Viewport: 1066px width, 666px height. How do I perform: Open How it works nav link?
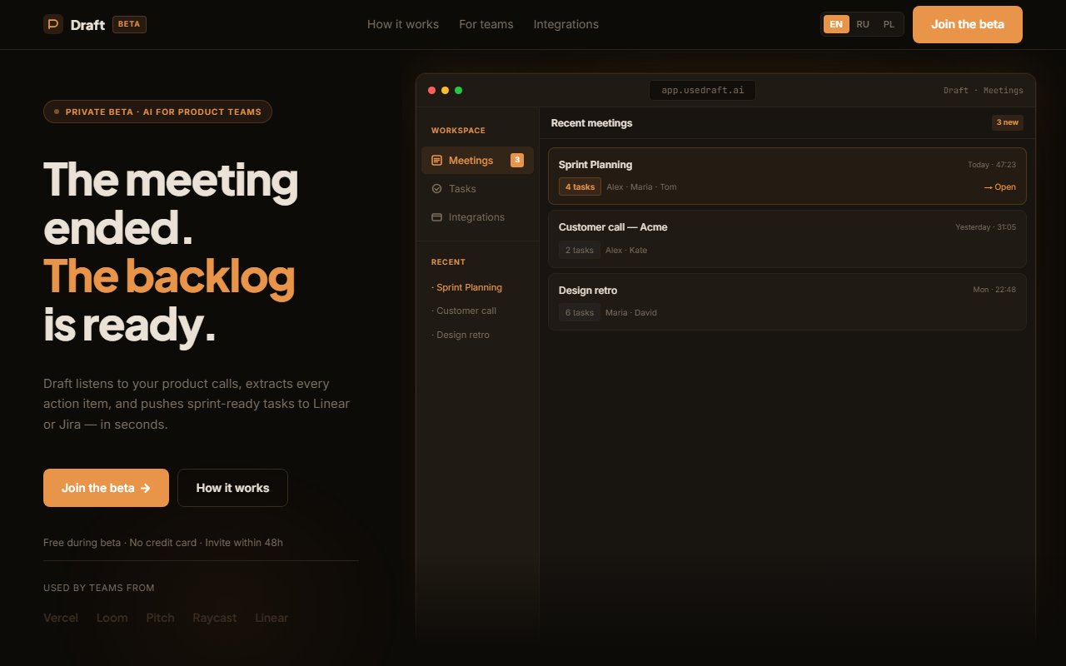click(x=403, y=24)
